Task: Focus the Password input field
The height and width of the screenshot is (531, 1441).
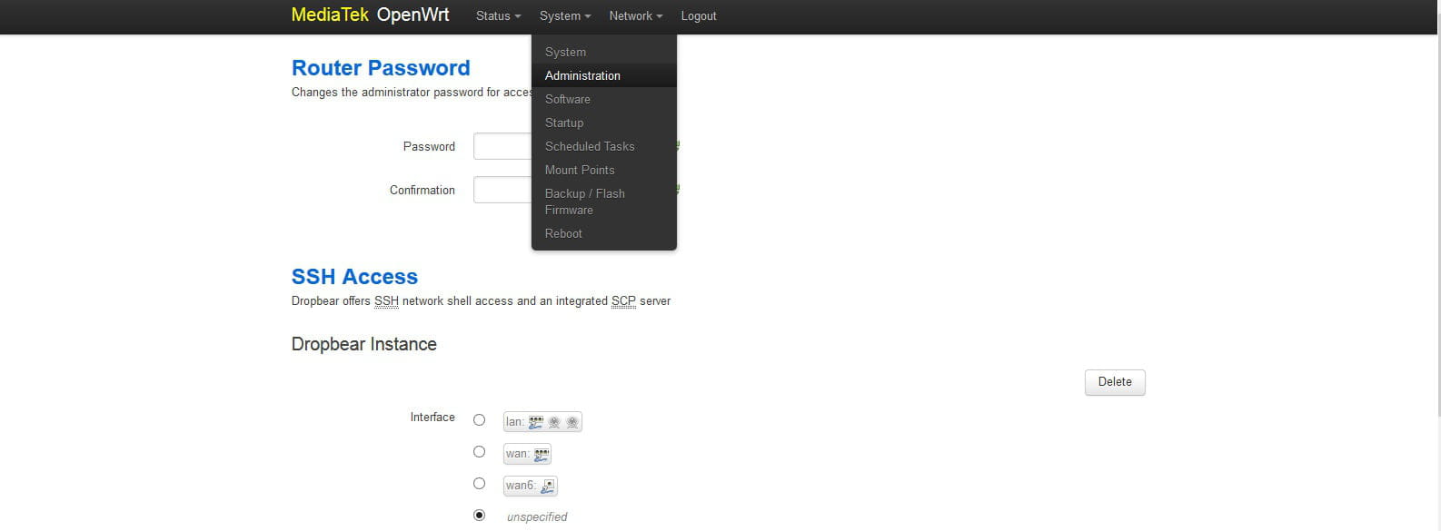Action: pyautogui.click(x=502, y=146)
